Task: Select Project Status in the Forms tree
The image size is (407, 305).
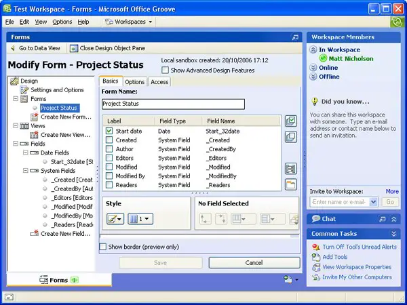Action: click(60, 108)
